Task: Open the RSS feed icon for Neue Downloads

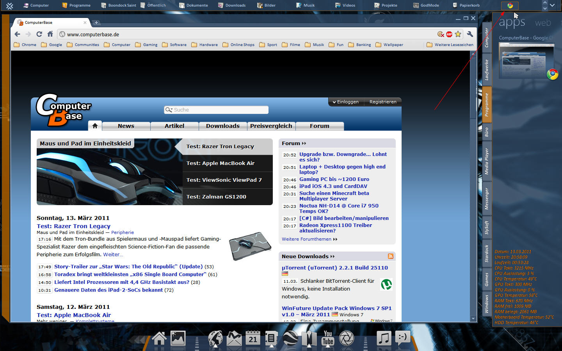Action: click(390, 256)
